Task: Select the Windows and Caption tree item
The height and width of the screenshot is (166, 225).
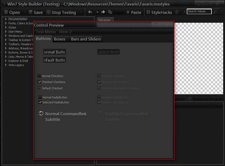Action: click(x=21, y=36)
